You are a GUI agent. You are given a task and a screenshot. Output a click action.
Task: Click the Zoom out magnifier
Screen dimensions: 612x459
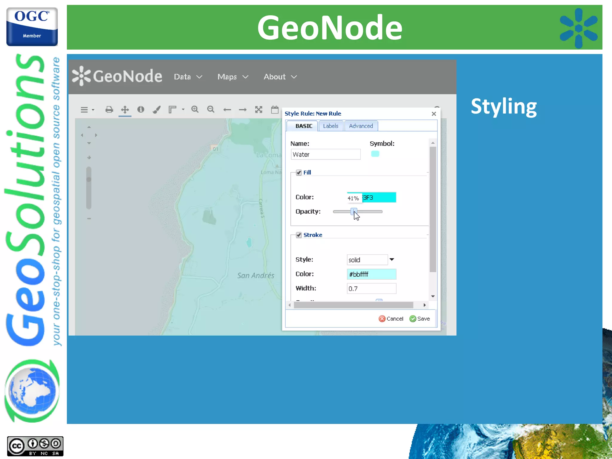point(211,109)
